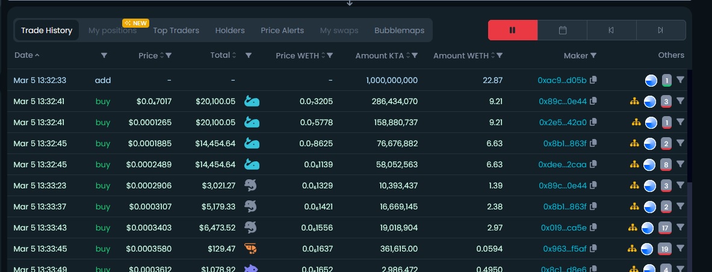Open bubblemap icon for 0x2e5...42a0

[636, 122]
